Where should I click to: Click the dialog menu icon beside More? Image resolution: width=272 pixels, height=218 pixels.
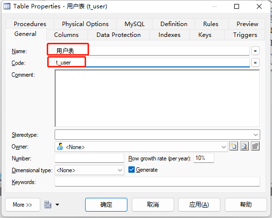[x=48, y=205]
